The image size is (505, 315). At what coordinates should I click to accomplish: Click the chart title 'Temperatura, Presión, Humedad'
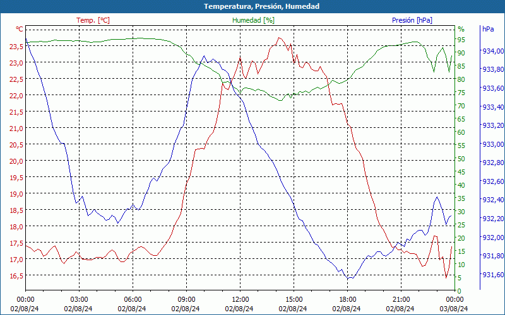[261, 6]
